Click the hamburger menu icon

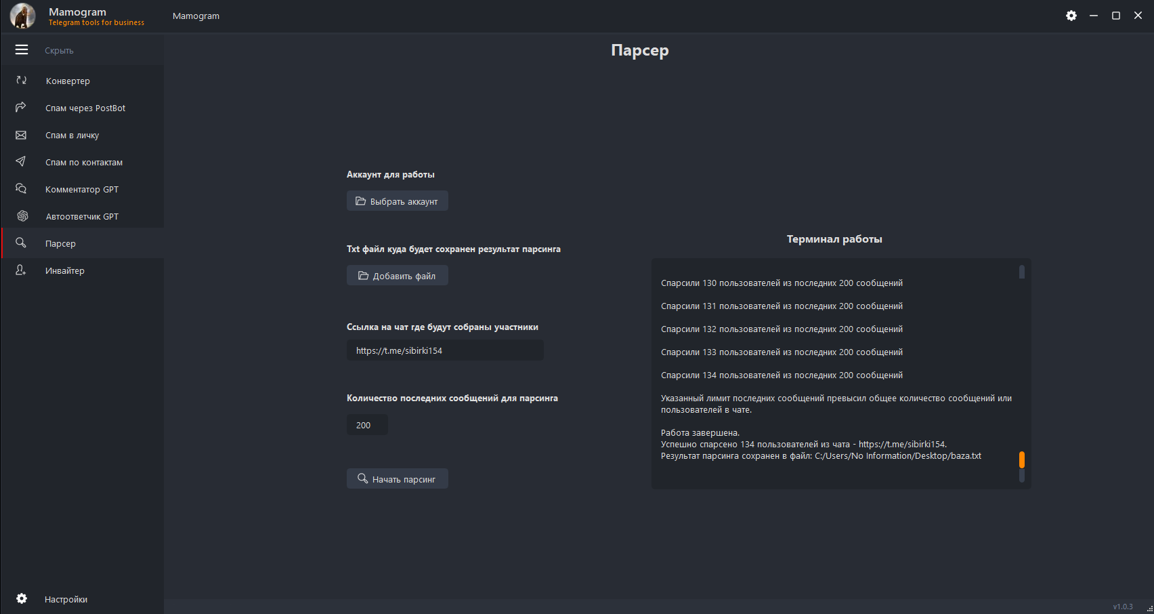(x=22, y=50)
